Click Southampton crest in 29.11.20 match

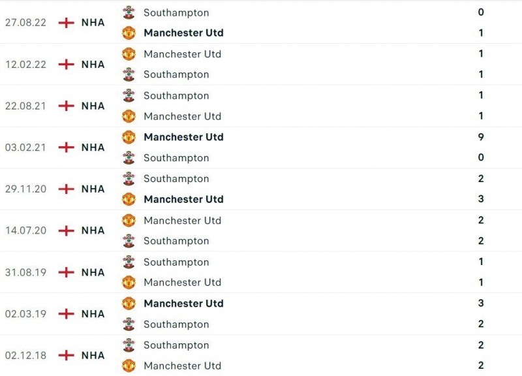tap(129, 178)
